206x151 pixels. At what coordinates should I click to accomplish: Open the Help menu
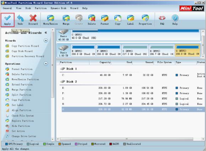tap(85, 8)
